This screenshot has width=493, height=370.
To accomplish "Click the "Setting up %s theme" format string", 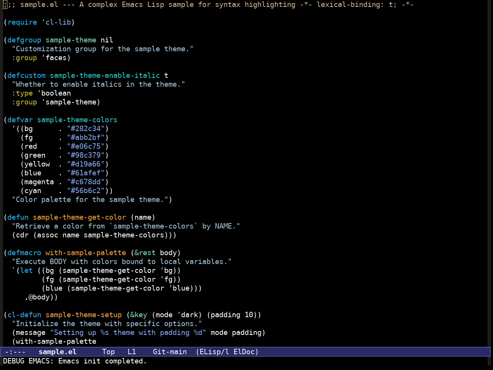I will click(x=128, y=333).
